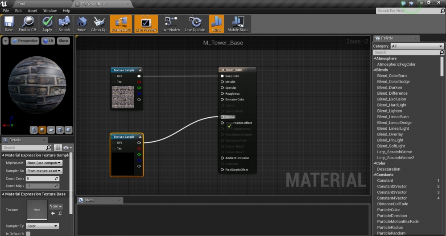Select sphere preview mesh shape
446x236 pixels.
[42, 130]
